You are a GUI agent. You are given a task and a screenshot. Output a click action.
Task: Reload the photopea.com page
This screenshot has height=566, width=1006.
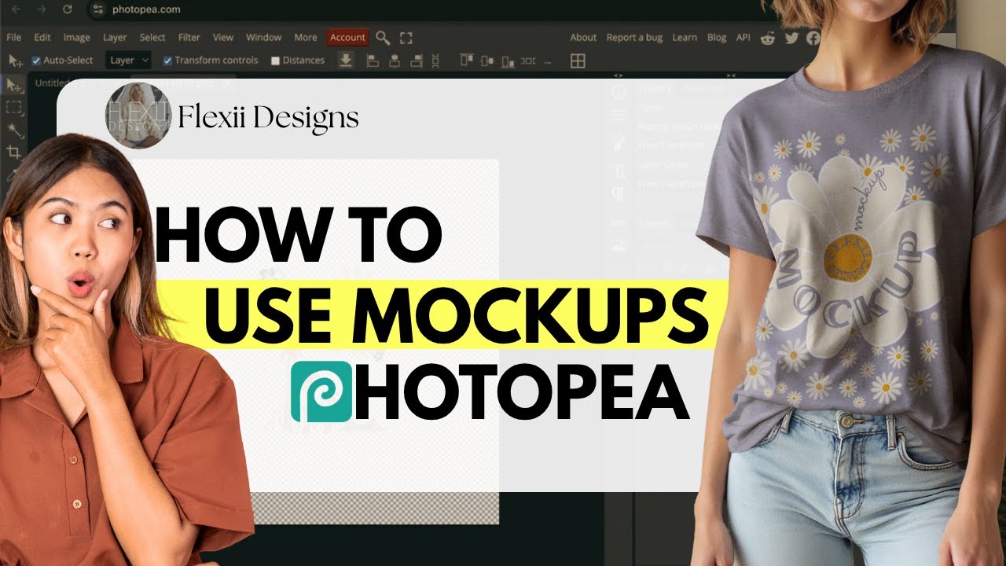(68, 9)
